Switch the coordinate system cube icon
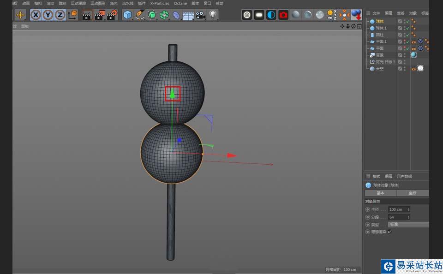Viewport: 443px width, 274px height. click(72, 15)
